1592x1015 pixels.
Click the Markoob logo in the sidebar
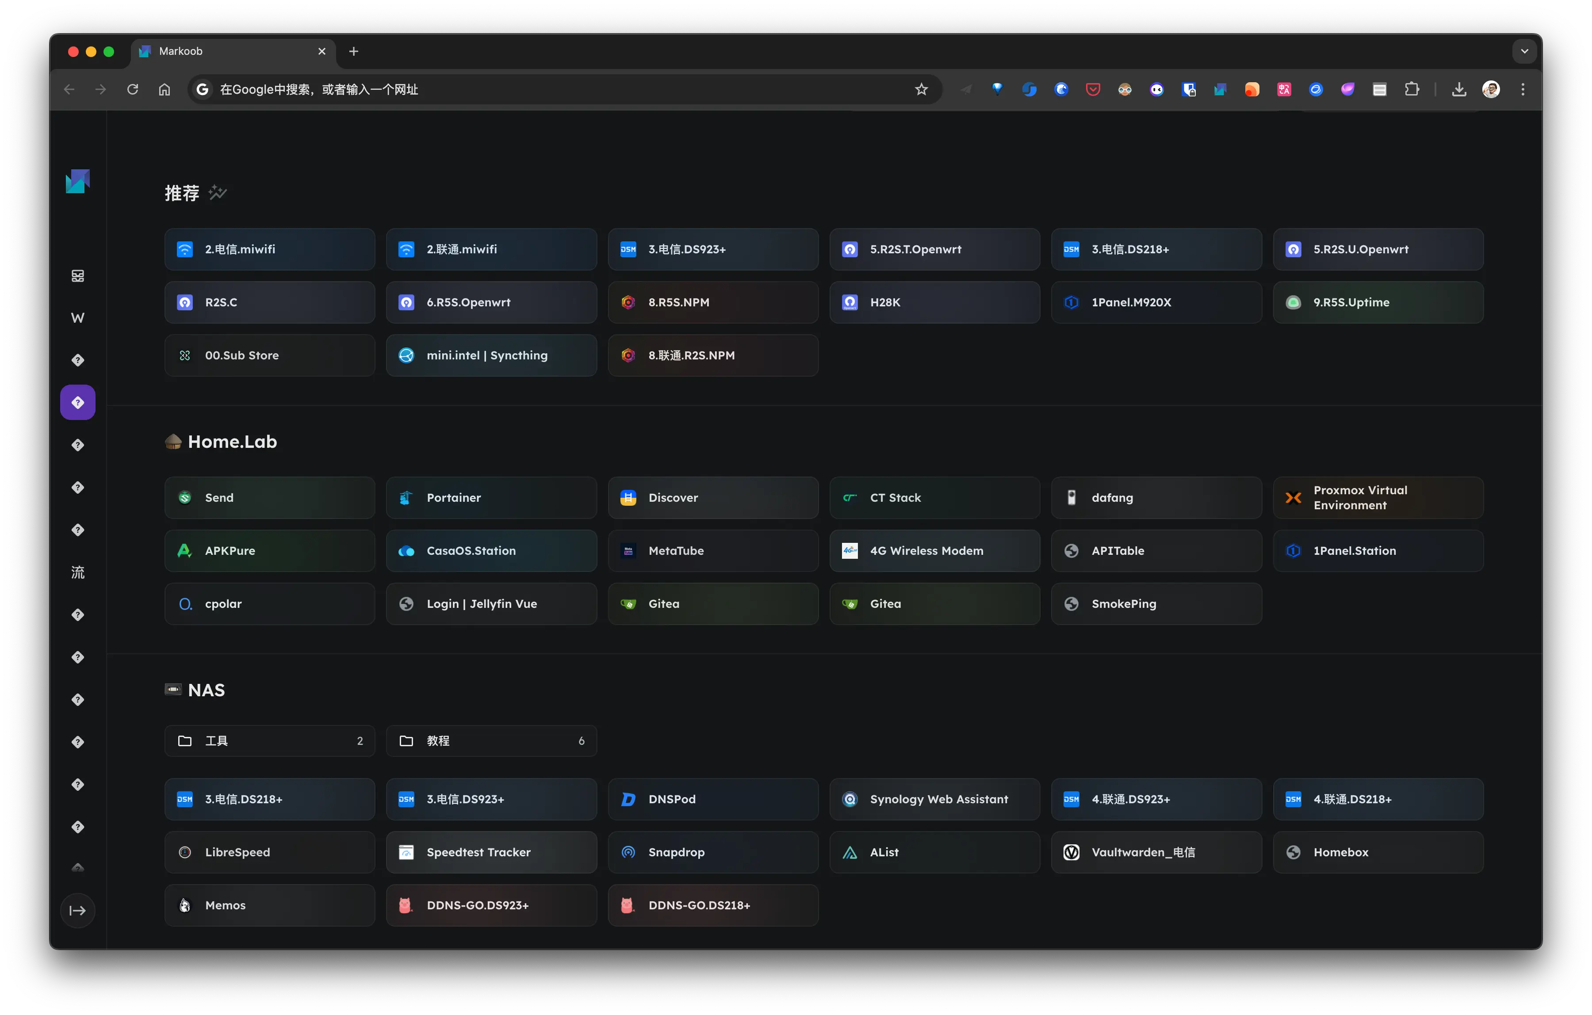click(x=77, y=181)
